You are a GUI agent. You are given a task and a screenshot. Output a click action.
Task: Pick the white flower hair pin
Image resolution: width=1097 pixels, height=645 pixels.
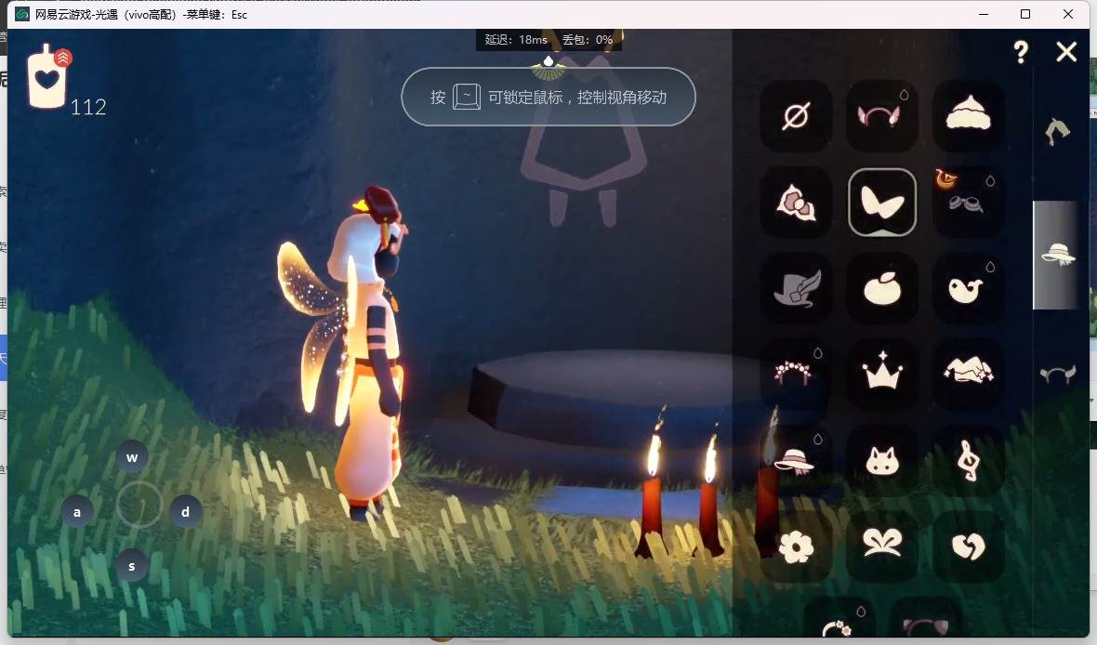pos(796,546)
